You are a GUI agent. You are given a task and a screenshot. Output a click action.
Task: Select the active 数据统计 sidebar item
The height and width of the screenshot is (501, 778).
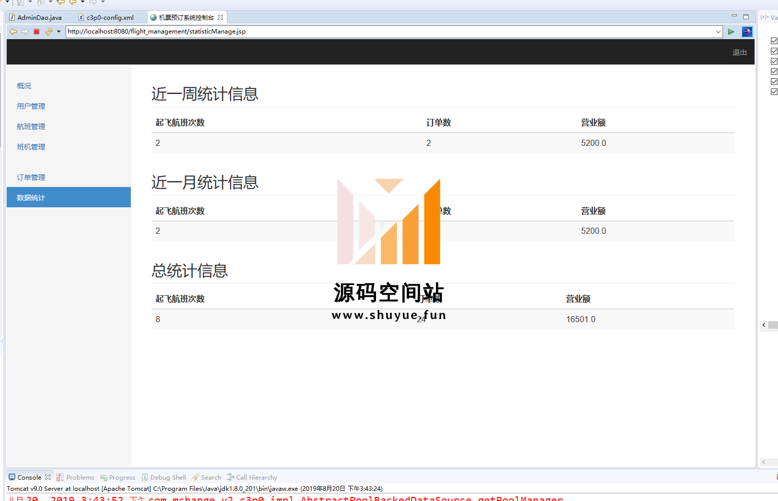[x=69, y=197]
